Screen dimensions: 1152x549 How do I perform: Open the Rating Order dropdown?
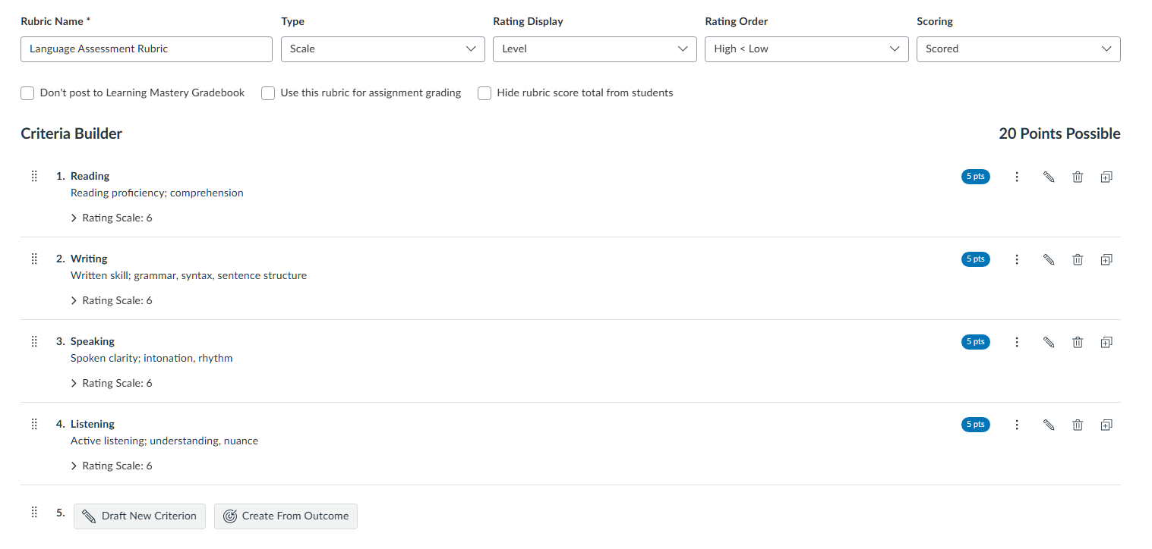[x=806, y=49]
